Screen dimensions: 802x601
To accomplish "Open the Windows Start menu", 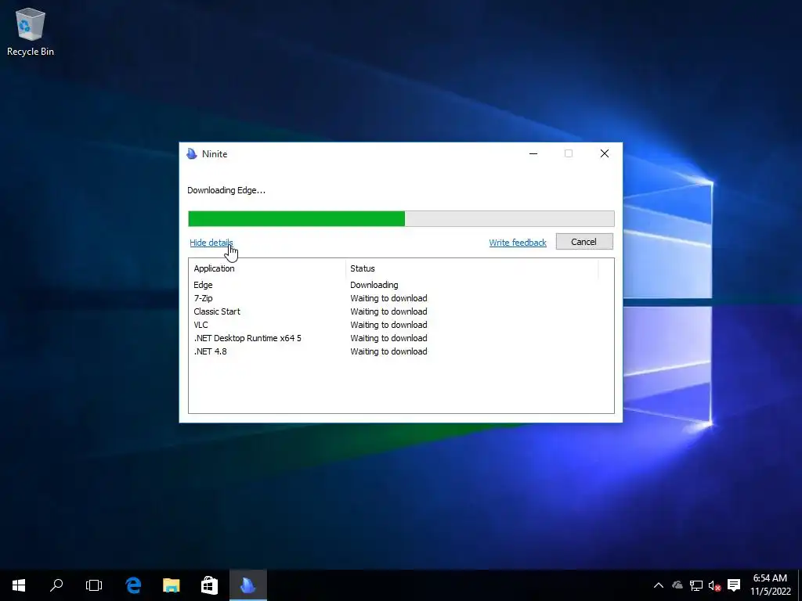I will (x=19, y=585).
